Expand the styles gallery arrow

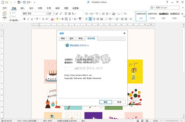tap(184, 16)
